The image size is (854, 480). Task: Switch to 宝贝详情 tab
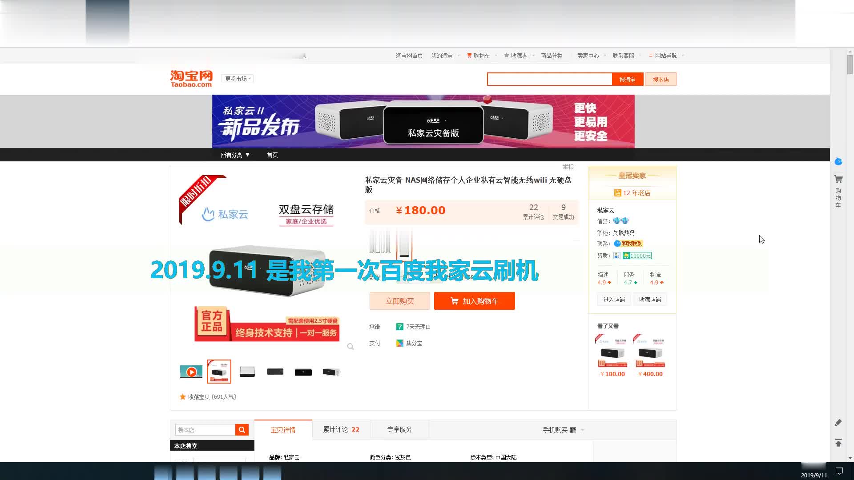(x=283, y=430)
